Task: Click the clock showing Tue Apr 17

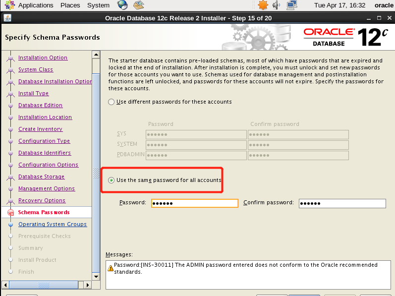Action: [339, 5]
